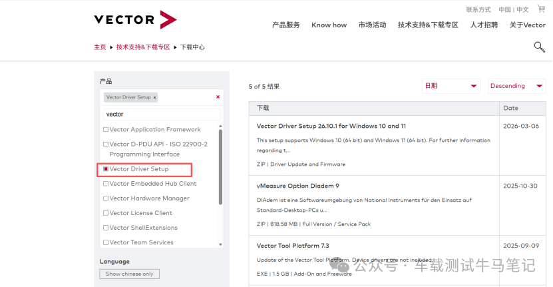Open the 日期 sort-by dropdown
Viewport: 553px width, 287px height.
(x=451, y=86)
